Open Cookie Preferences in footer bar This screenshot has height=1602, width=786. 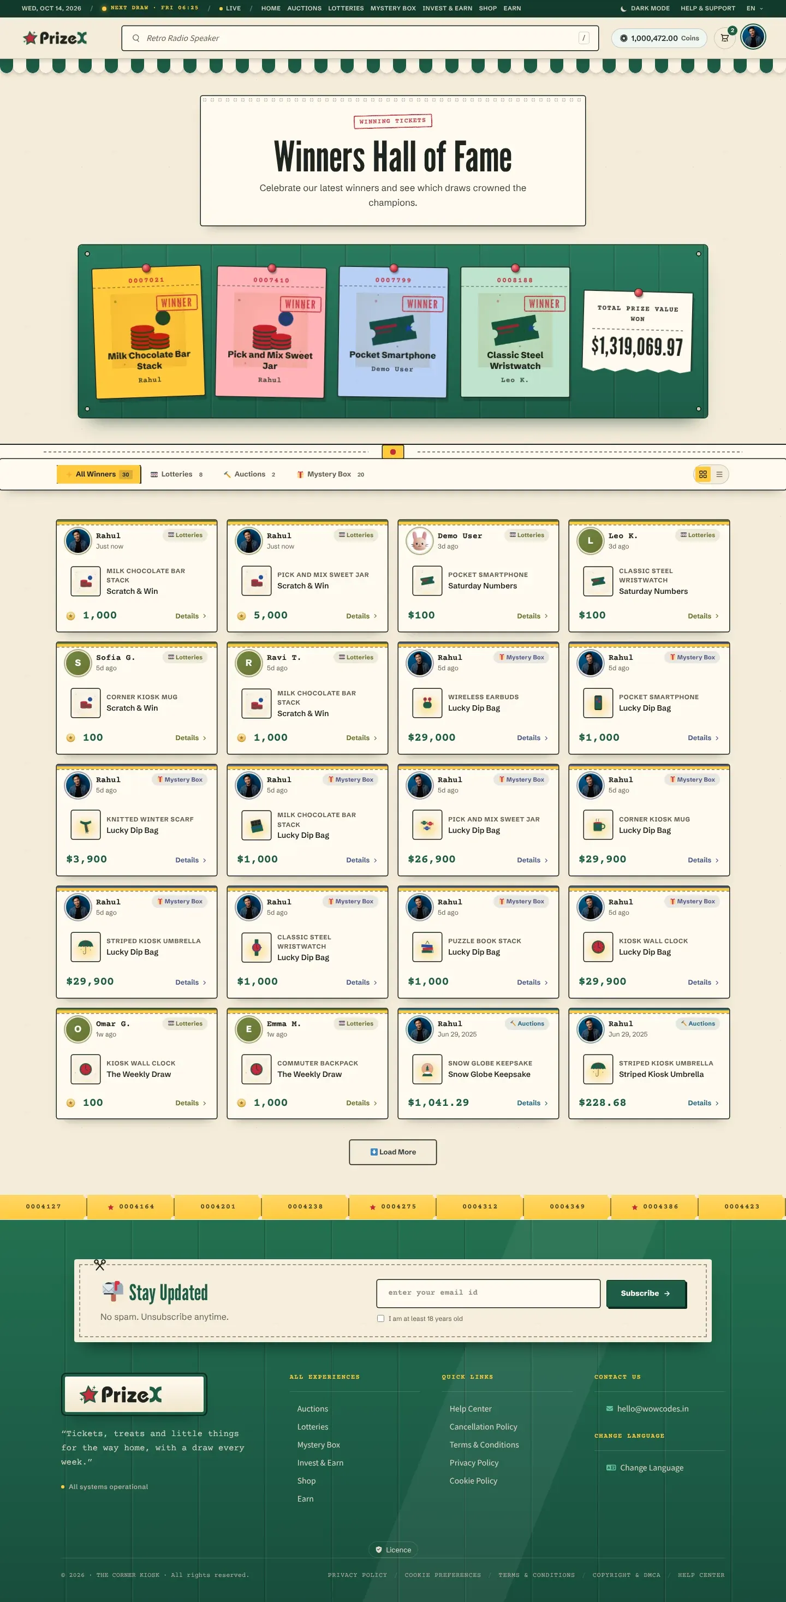(x=443, y=1575)
